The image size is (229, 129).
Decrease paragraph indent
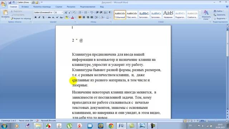click(97, 13)
